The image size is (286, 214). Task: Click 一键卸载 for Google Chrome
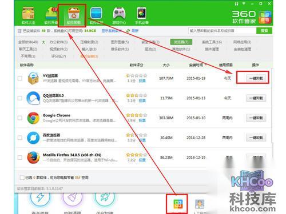(x=256, y=118)
